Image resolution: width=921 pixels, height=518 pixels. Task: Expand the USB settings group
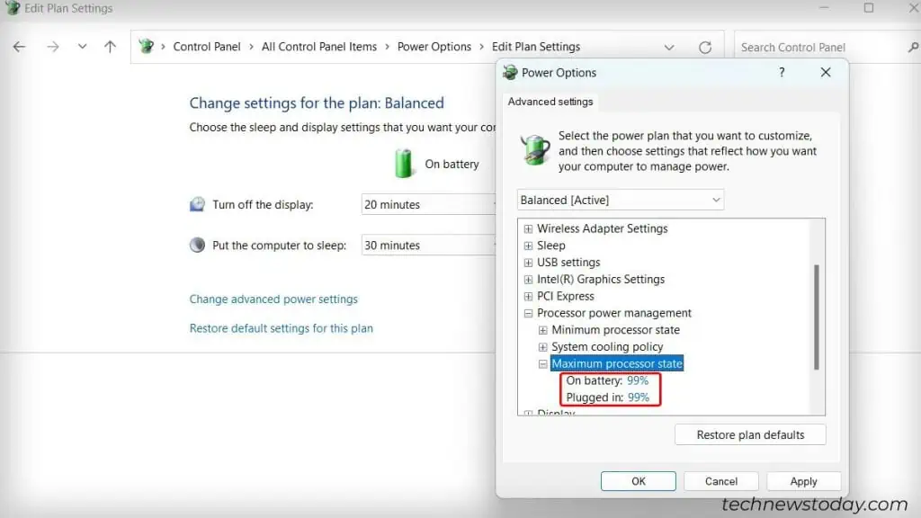coord(527,262)
